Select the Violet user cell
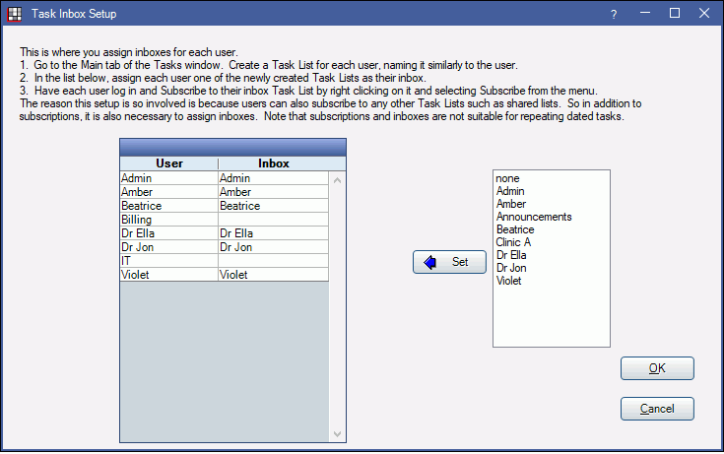This screenshot has height=454, width=724. click(169, 275)
